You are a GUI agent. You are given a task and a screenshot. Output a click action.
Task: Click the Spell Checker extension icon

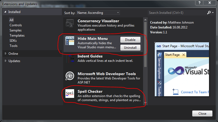pyautogui.click(x=70, y=94)
